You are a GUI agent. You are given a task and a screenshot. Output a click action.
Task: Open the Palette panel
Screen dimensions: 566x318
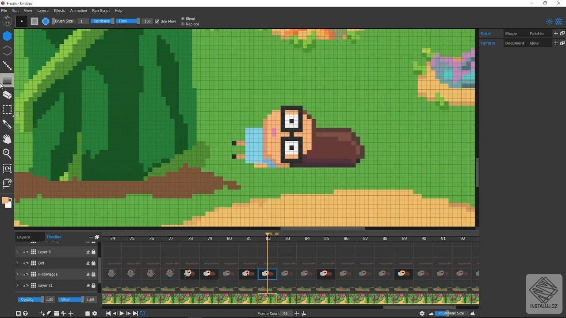pos(536,33)
